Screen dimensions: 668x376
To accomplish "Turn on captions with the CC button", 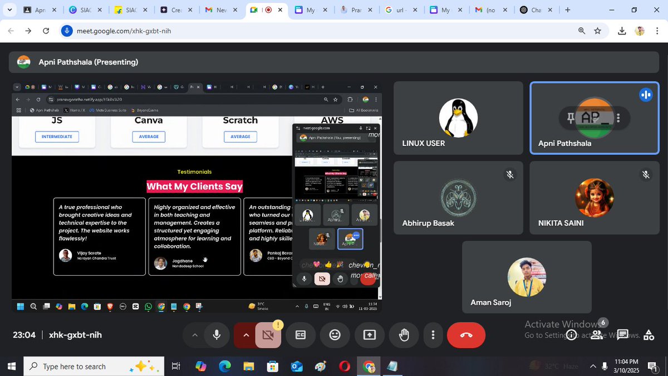I will 301,335.
